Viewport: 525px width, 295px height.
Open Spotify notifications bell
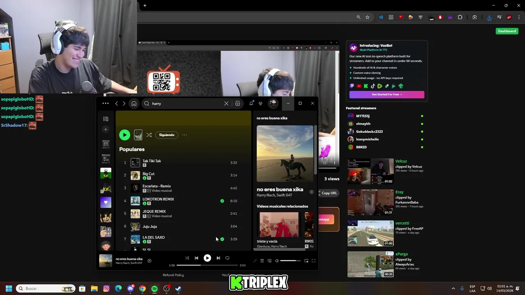pos(251,103)
